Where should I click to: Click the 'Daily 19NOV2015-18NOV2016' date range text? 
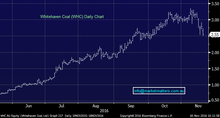tap(84, 116)
